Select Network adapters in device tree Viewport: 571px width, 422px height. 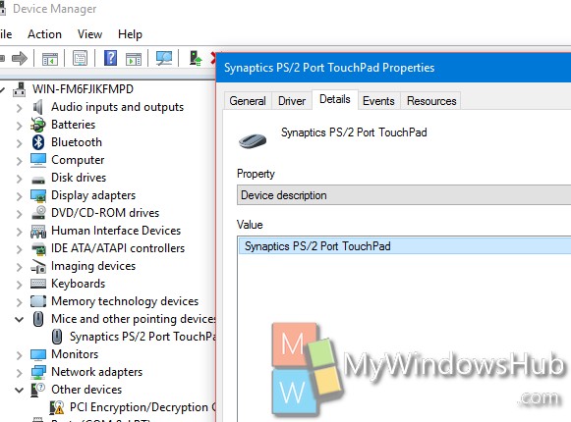[96, 372]
